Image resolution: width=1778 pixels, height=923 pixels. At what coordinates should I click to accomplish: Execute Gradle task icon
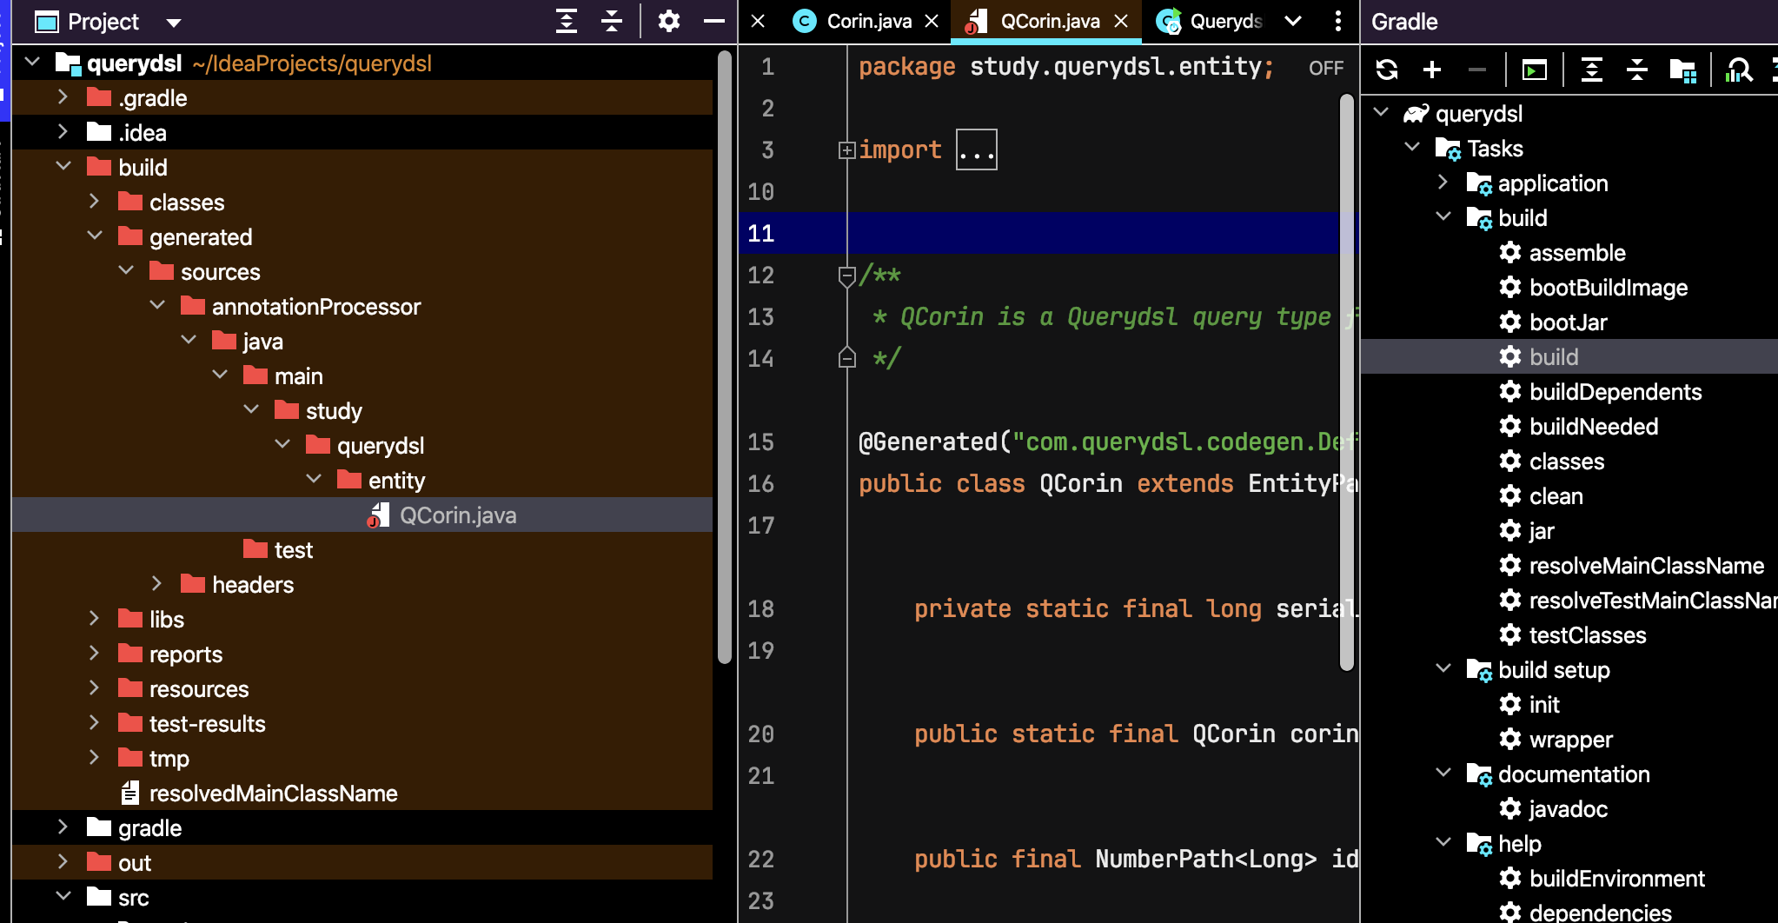(1535, 70)
